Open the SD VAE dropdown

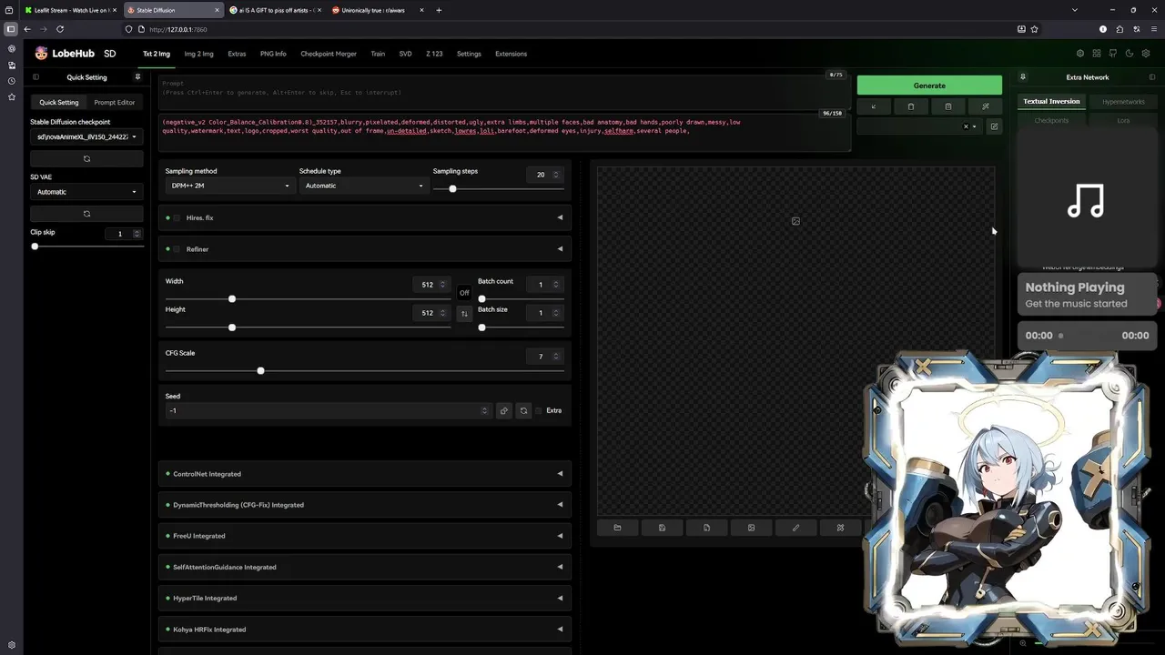pos(86,192)
